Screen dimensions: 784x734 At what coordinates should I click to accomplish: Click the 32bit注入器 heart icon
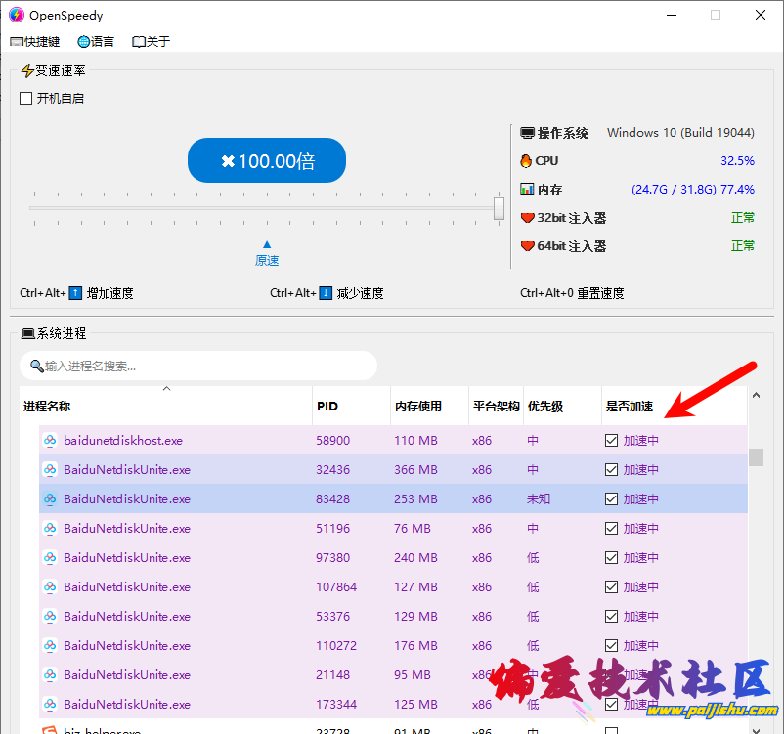pyautogui.click(x=527, y=218)
